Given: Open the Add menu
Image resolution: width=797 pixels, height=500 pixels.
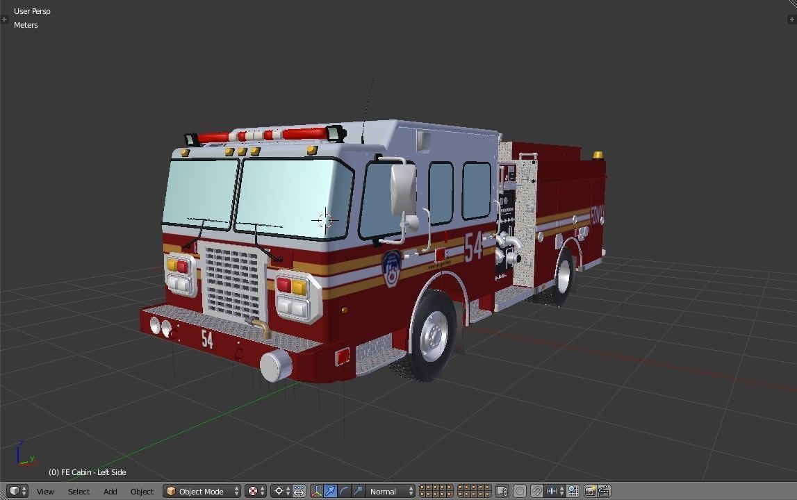Looking at the screenshot, I should (110, 492).
